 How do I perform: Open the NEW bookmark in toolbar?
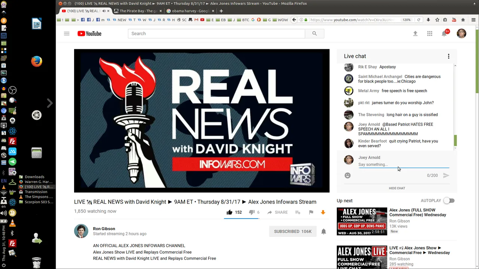point(119,20)
